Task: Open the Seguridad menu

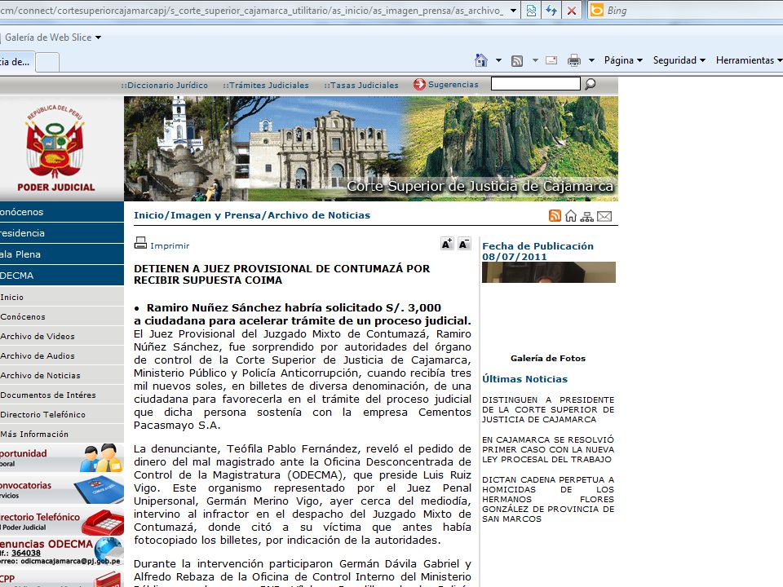Action: pyautogui.click(x=679, y=60)
